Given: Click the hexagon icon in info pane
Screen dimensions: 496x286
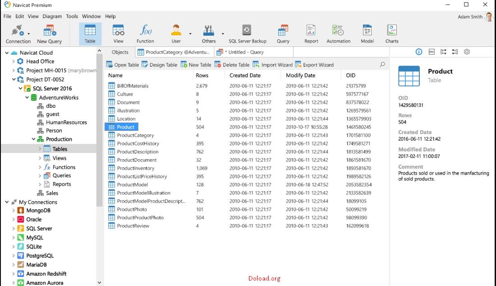Looking at the screenshot, I should (x=467, y=52).
